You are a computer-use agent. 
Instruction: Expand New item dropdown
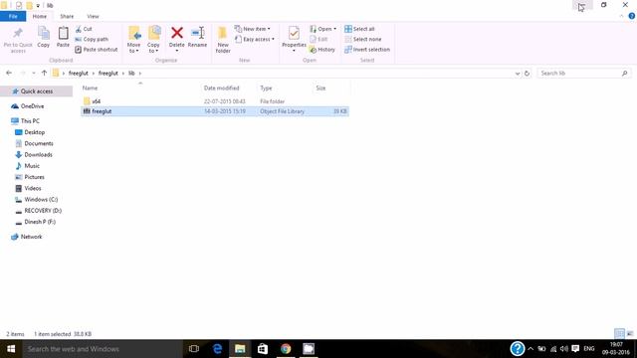click(252, 29)
